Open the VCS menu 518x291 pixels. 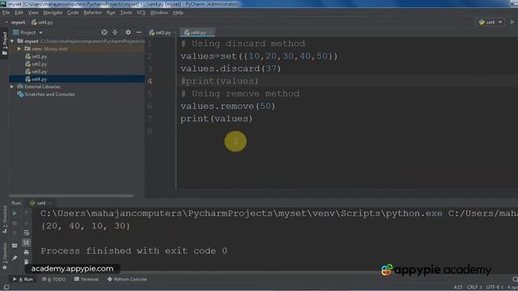click(141, 13)
